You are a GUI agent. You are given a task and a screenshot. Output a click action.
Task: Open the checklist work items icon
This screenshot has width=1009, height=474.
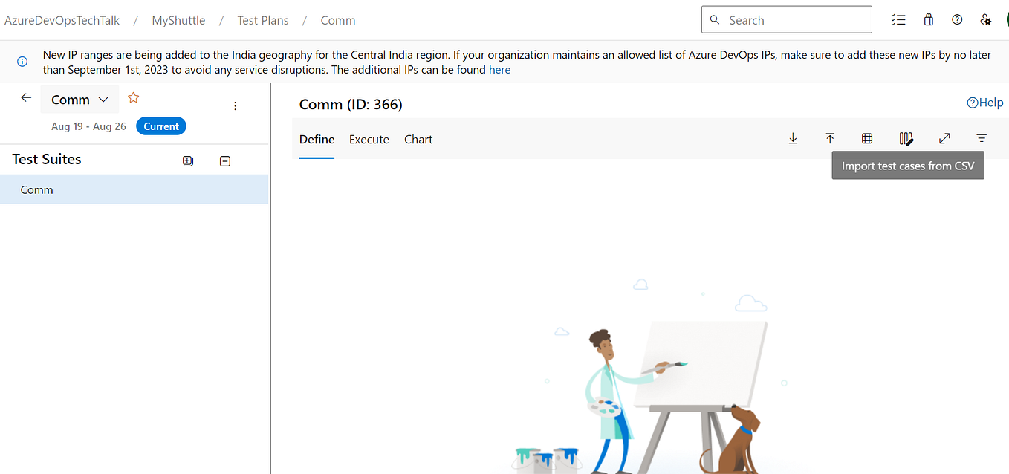(x=898, y=19)
